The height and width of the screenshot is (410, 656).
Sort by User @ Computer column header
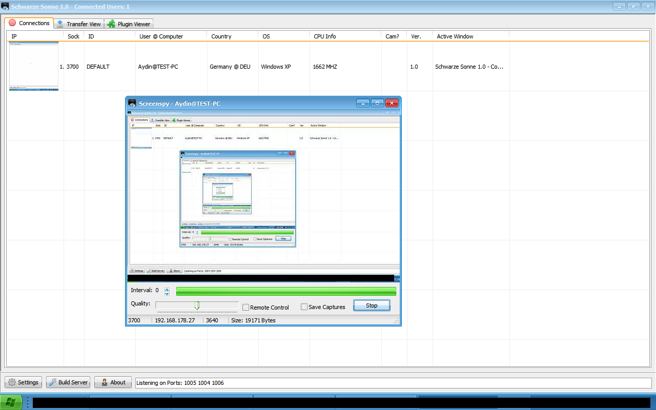pyautogui.click(x=171, y=36)
